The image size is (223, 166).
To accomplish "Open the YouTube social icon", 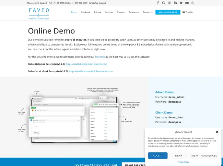I will pyautogui.click(x=187, y=3).
